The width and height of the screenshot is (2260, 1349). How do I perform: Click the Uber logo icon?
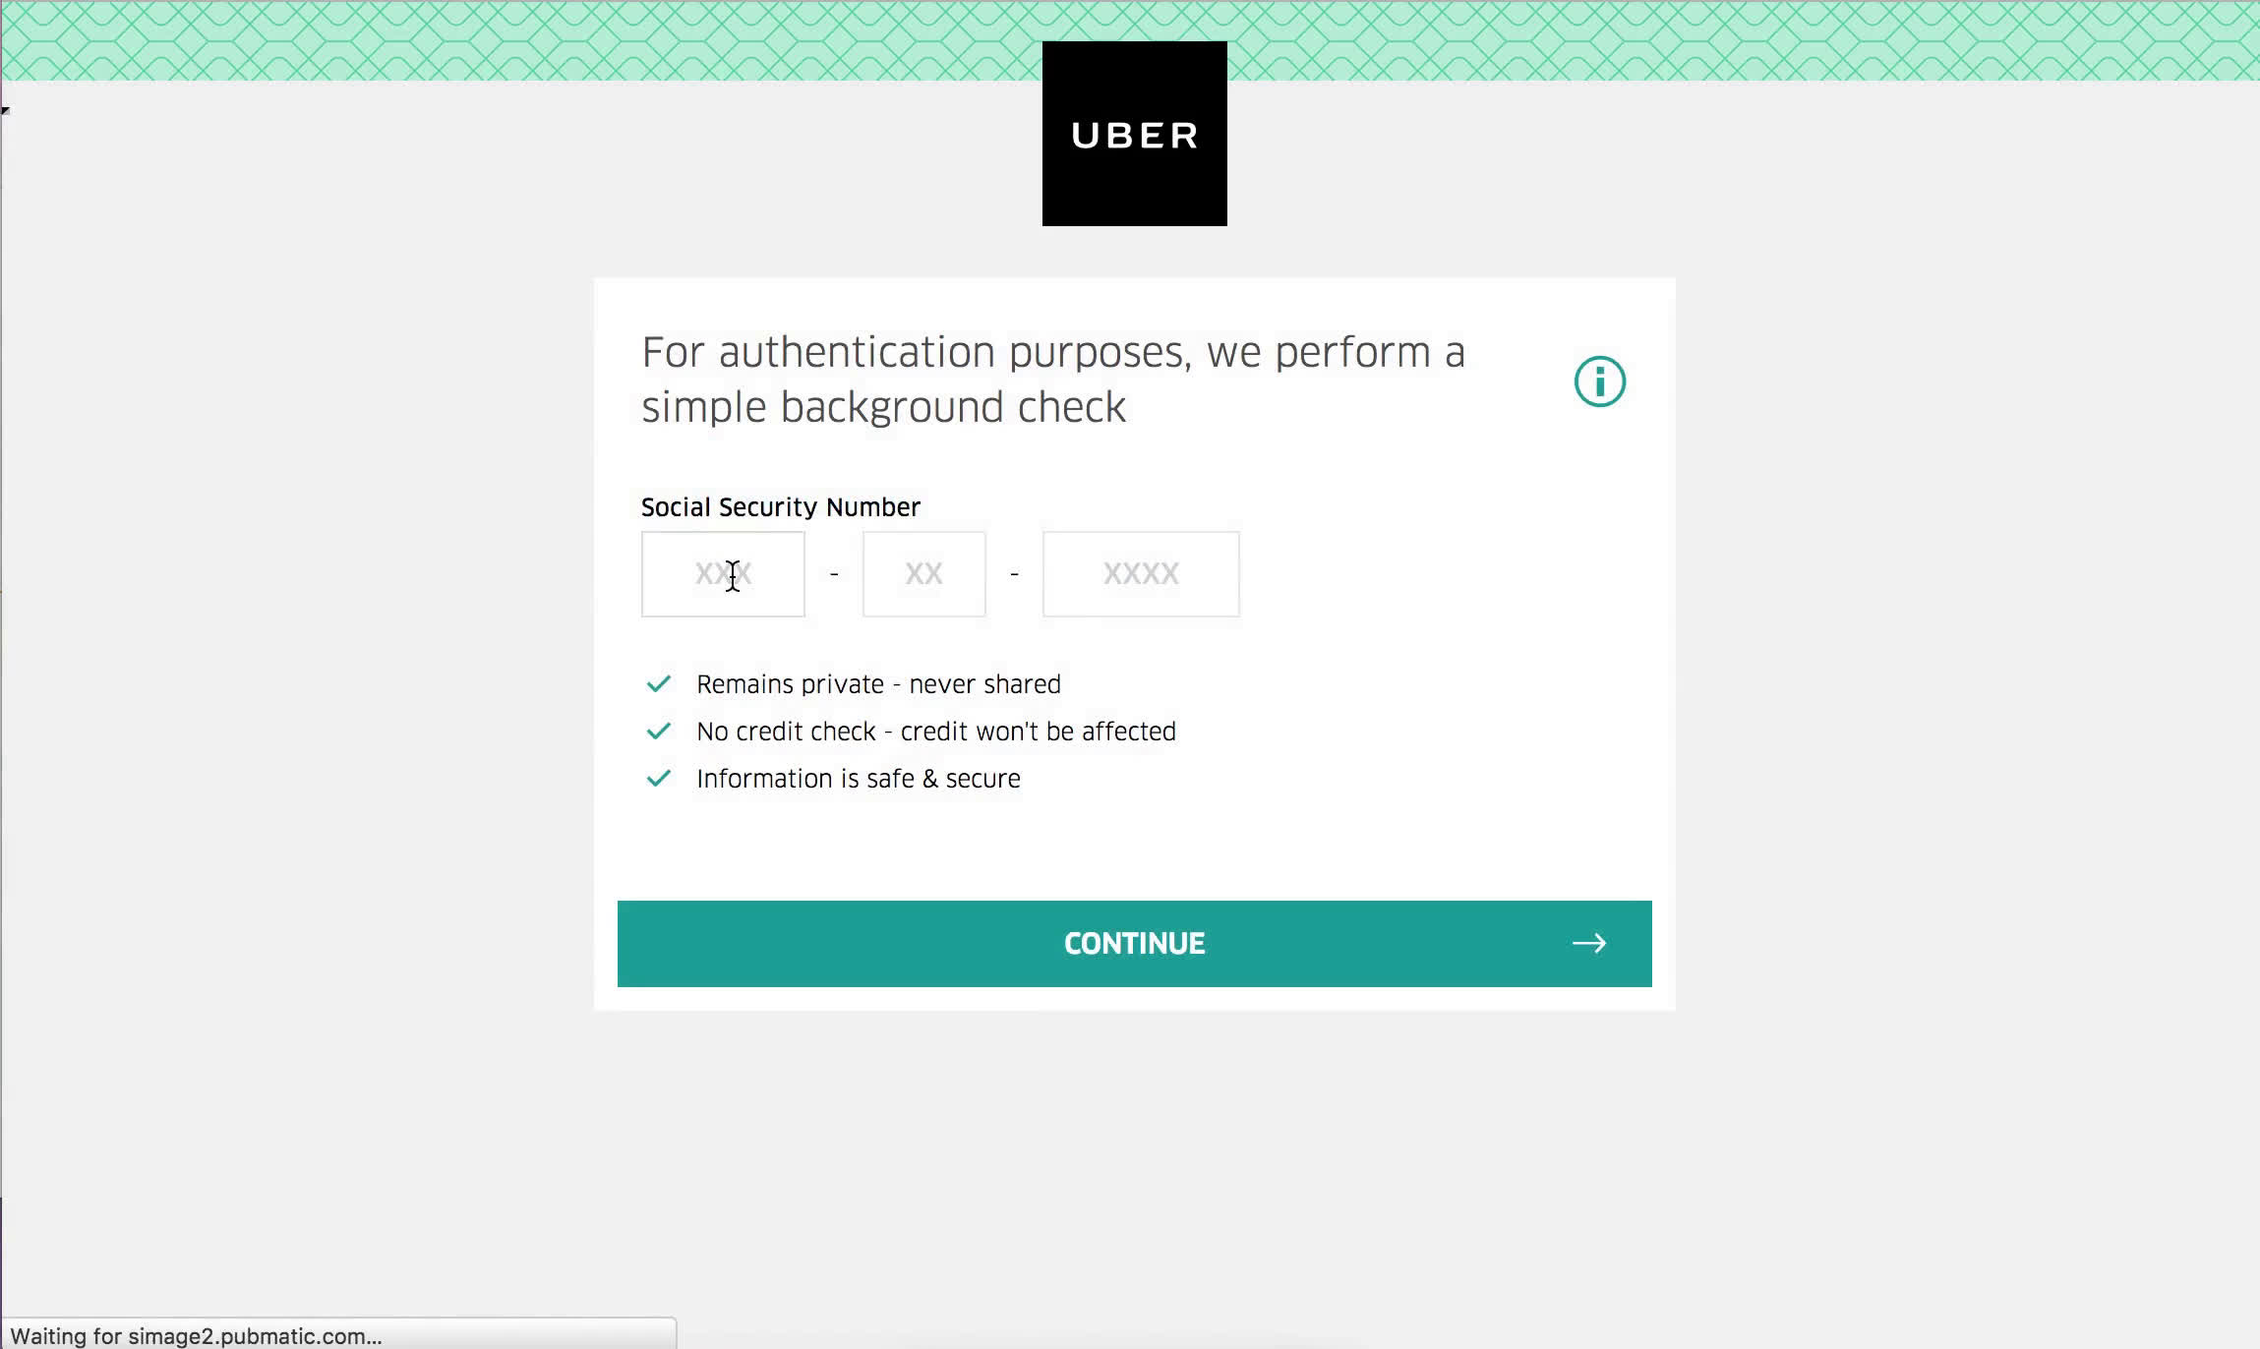coord(1134,134)
